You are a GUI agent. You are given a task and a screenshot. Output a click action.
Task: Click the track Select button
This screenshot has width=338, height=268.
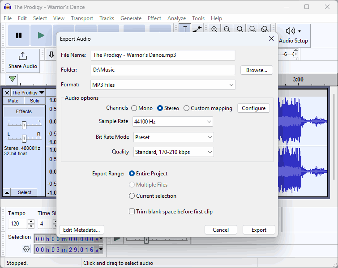[24, 192]
